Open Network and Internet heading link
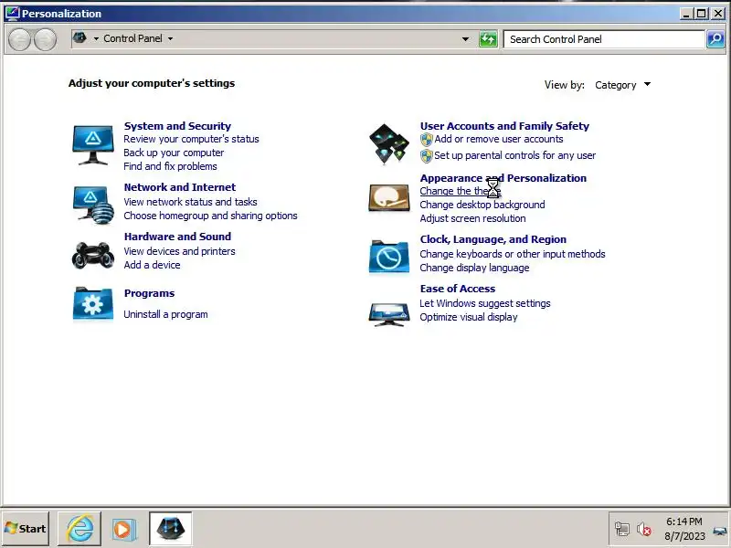The width and height of the screenshot is (731, 548). coord(180,187)
